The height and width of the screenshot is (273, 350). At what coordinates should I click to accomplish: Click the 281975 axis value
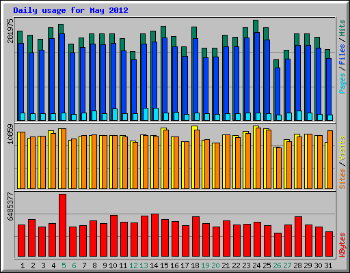10,31
